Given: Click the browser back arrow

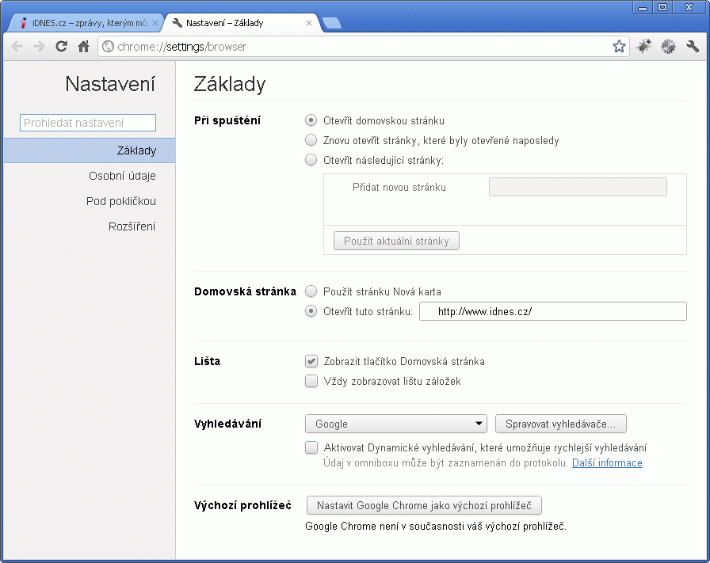Looking at the screenshot, I should point(17,47).
